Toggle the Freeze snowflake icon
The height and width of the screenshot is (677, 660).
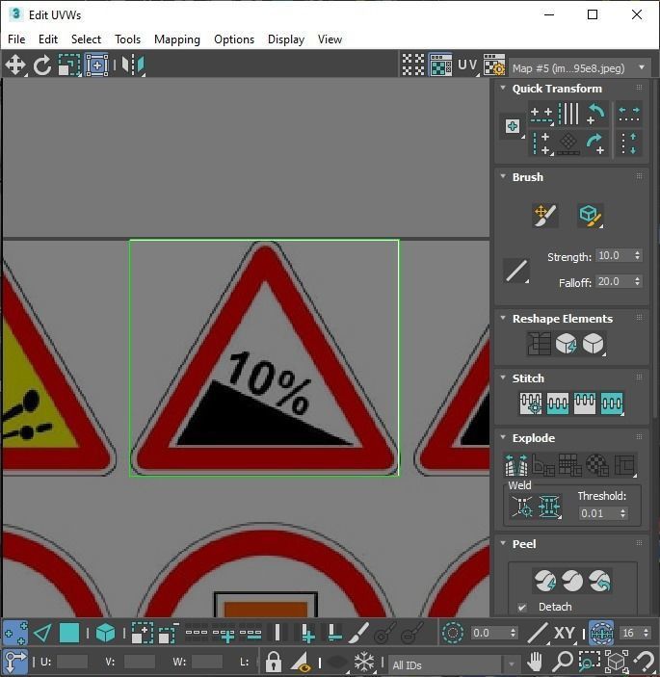pyautogui.click(x=364, y=662)
